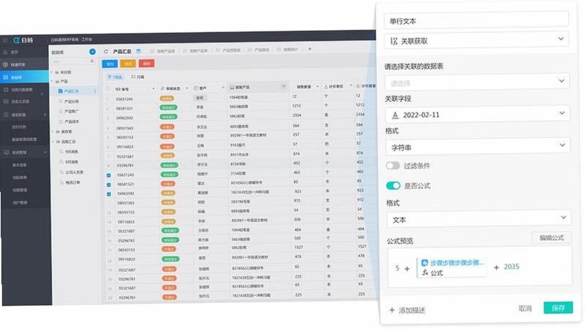Click 取消 in the right panel

[525, 308]
